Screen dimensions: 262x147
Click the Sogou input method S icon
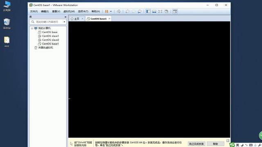pos(232,145)
